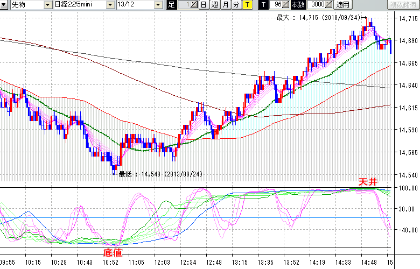This screenshot has height=269, width=420.
Task: Click the black 足 bar label
Action: point(171,5)
